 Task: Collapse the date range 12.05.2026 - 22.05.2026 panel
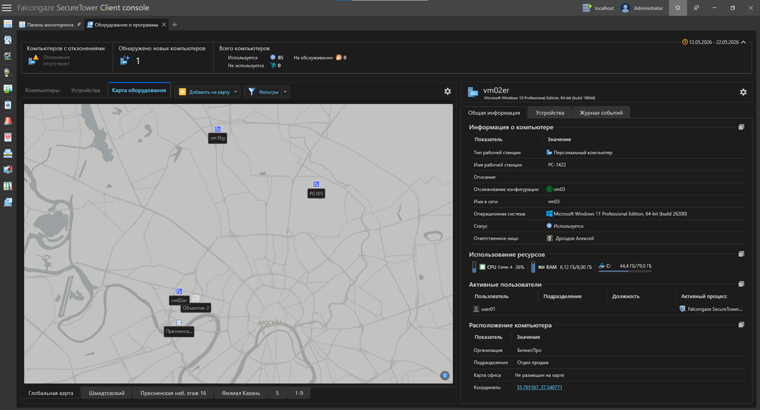[x=743, y=42]
